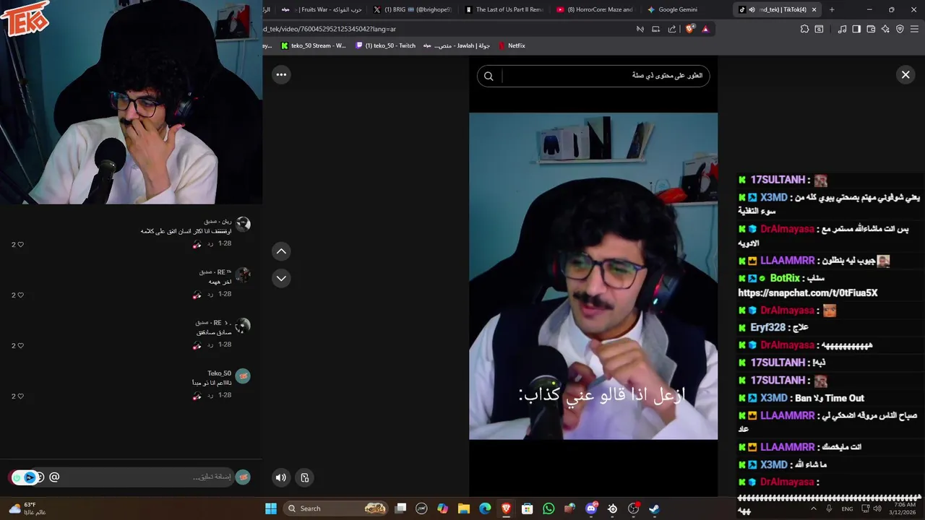The height and width of the screenshot is (520, 925).
Task: Focus the related content search field
Action: (x=606, y=76)
